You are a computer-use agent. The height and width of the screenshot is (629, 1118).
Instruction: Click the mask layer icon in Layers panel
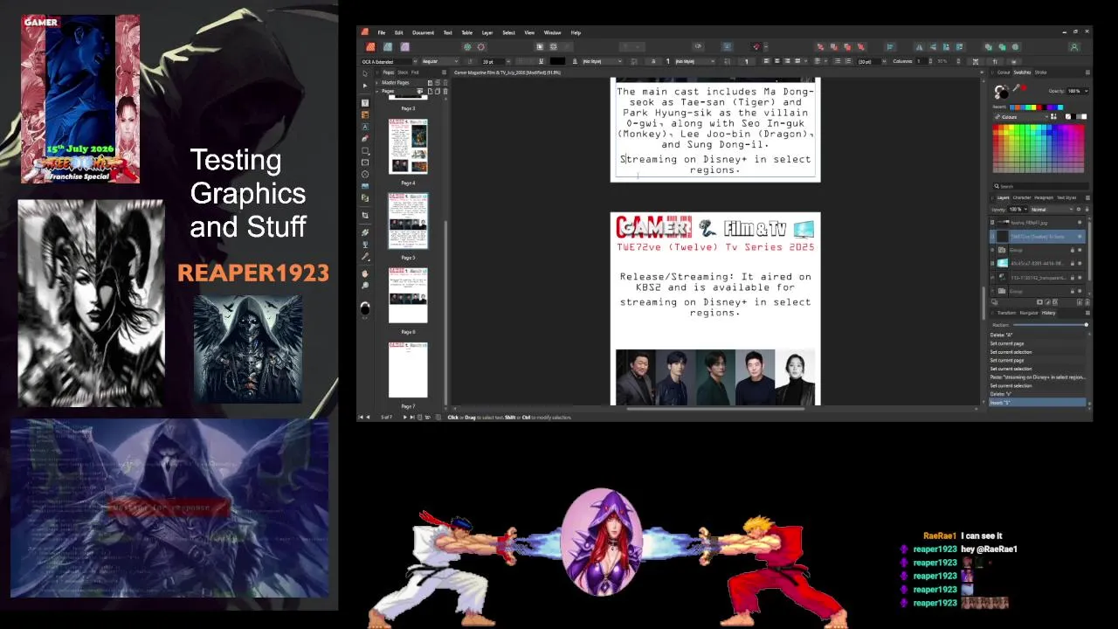click(x=1039, y=301)
